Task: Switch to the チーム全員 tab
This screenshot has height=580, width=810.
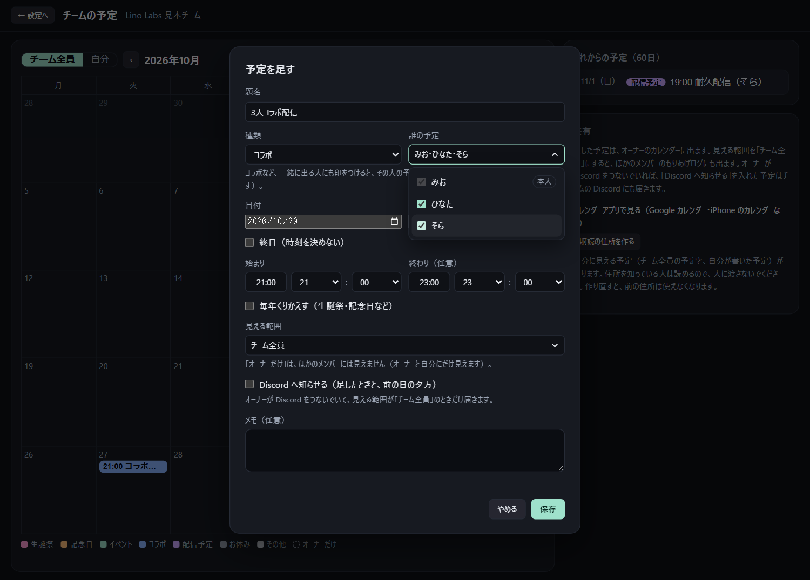Action: [52, 59]
